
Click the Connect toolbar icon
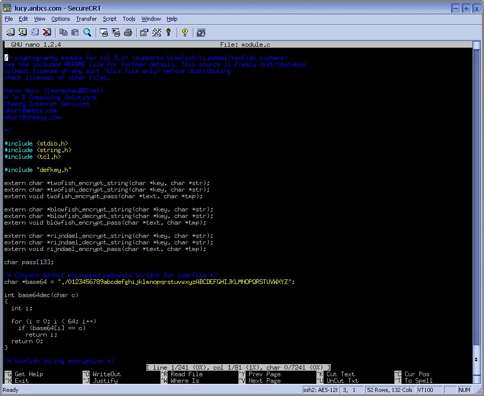click(x=11, y=32)
